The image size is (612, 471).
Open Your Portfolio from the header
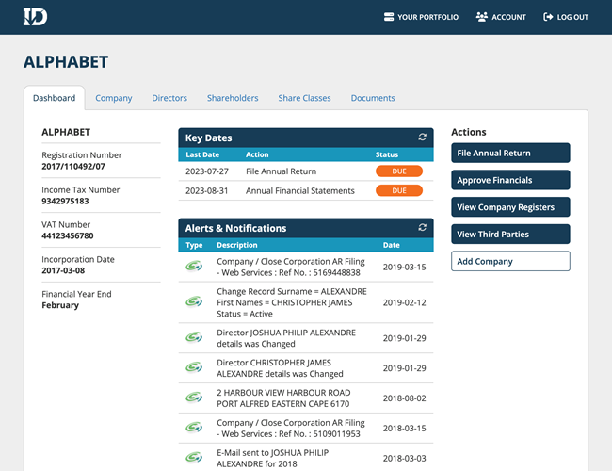click(x=421, y=17)
